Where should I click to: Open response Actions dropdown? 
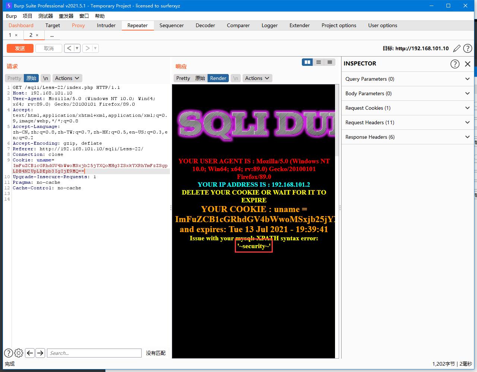257,78
